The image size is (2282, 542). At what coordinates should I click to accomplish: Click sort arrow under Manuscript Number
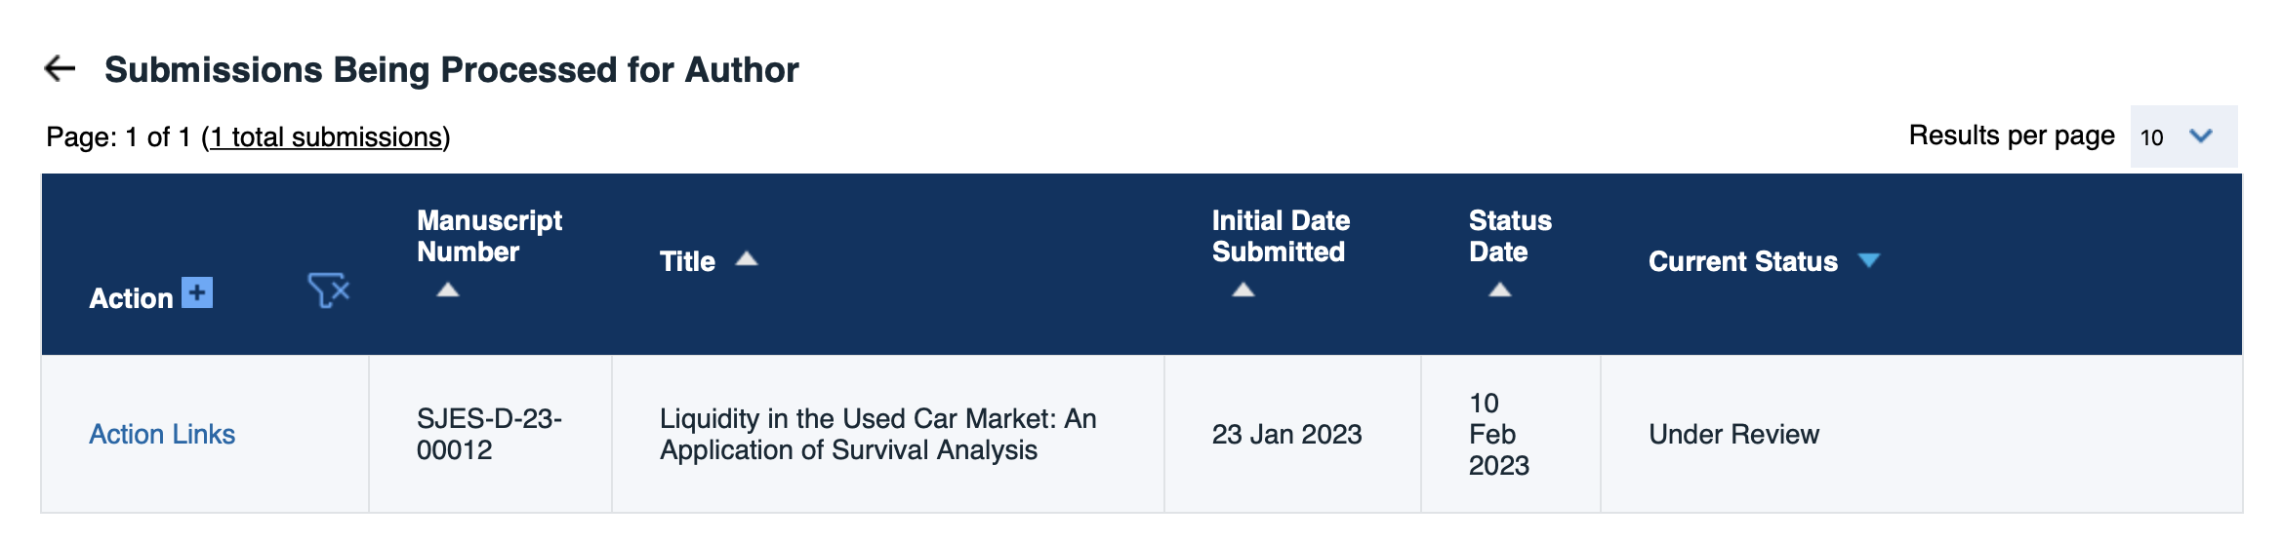click(448, 290)
